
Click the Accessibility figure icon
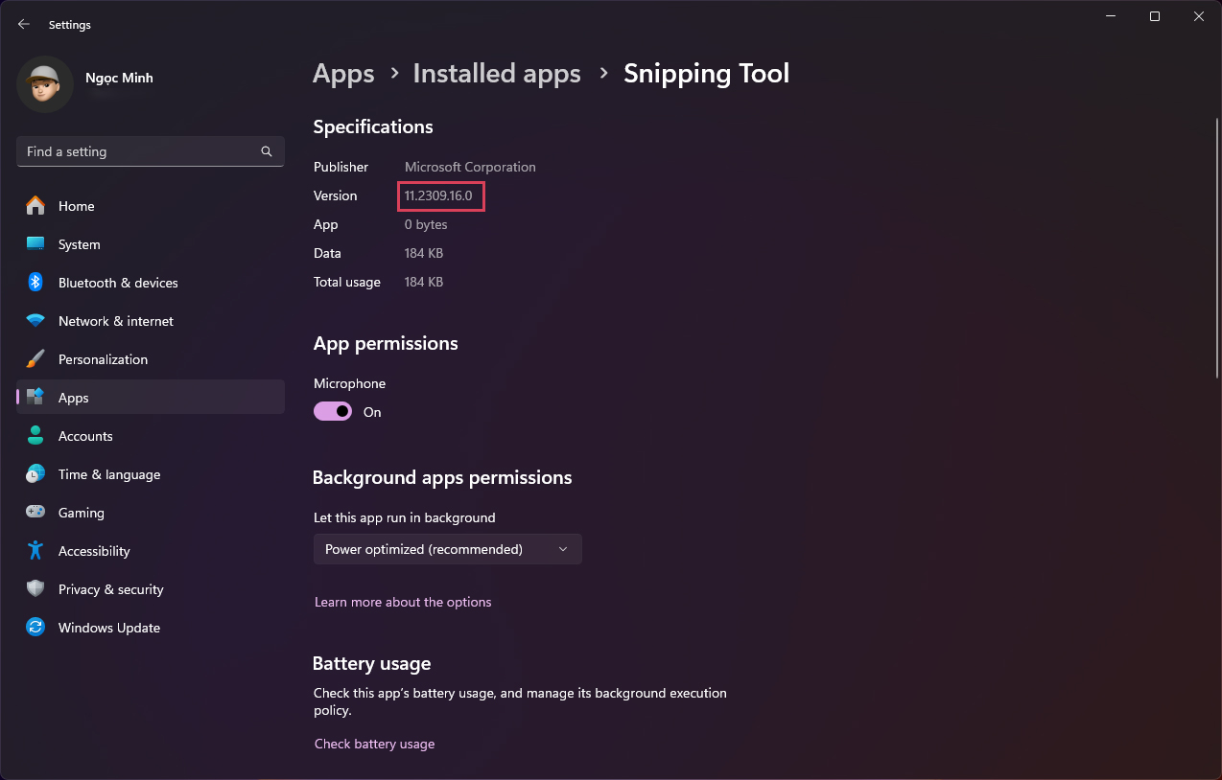[35, 551]
